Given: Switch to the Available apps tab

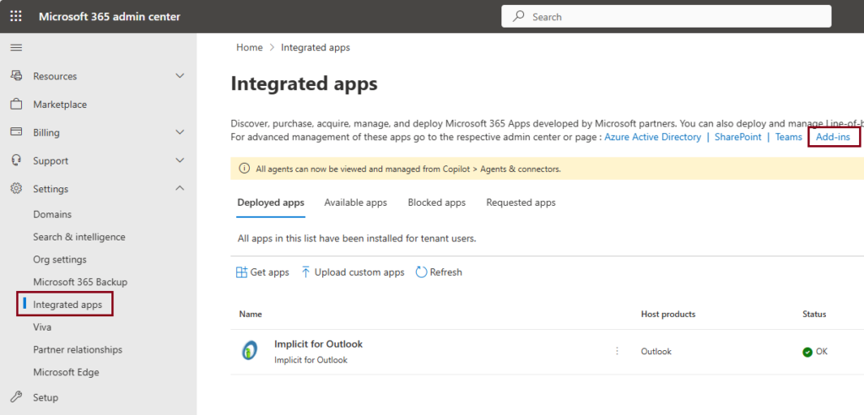Looking at the screenshot, I should (355, 202).
